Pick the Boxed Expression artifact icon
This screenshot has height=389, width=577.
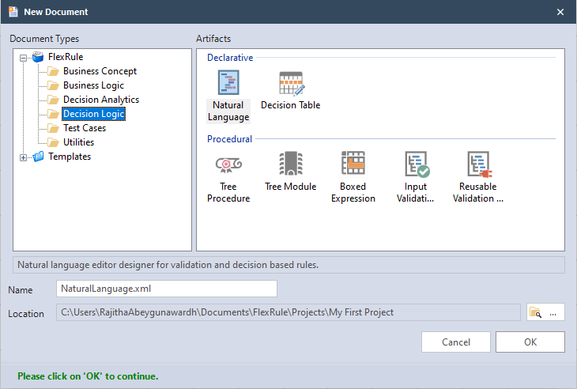(353, 163)
